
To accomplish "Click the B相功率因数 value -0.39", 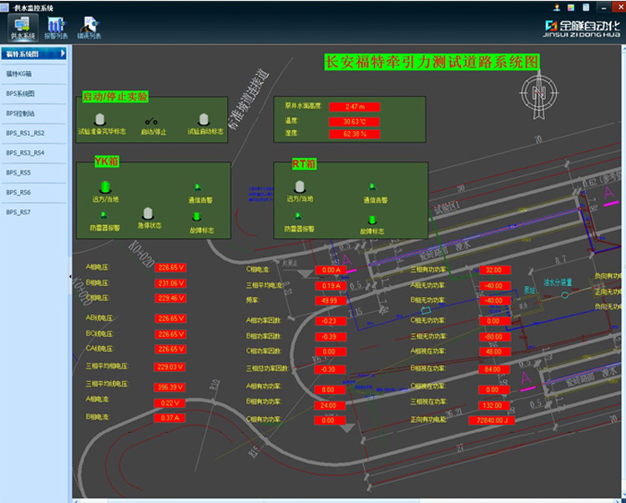I will click(331, 337).
